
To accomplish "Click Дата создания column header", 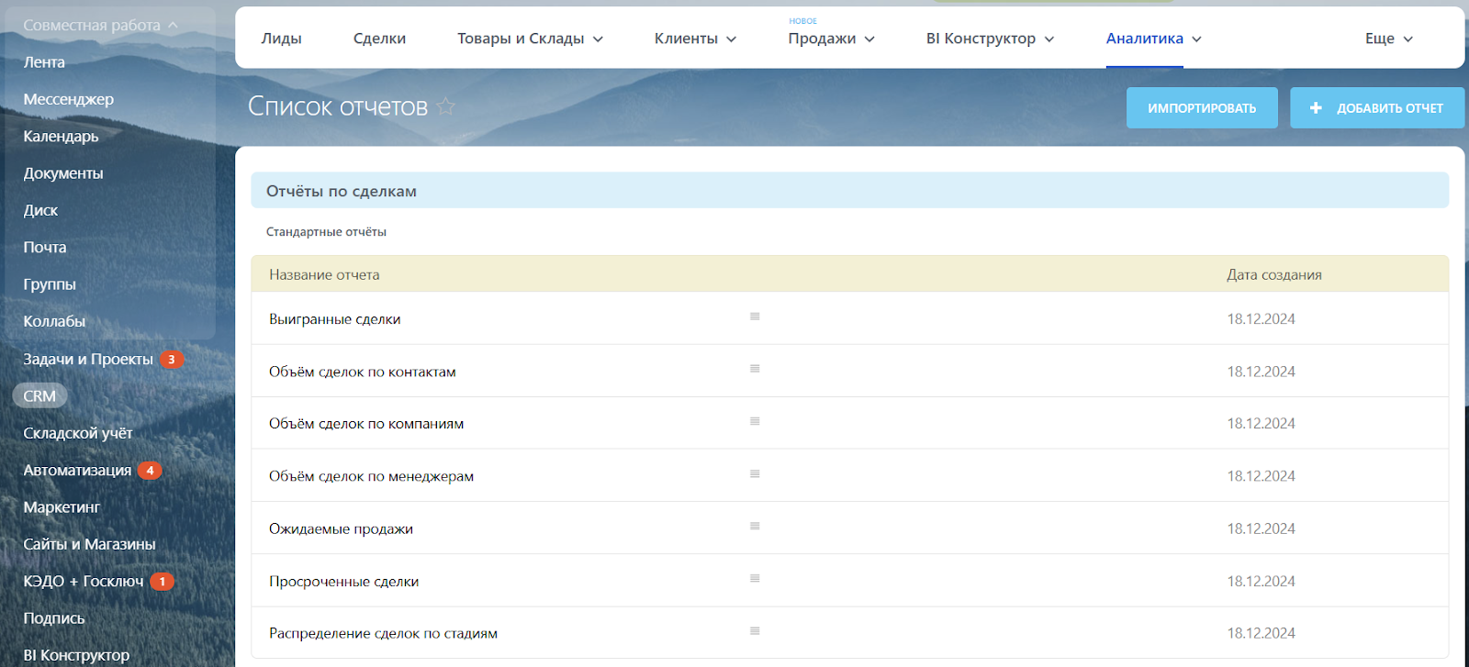I will (x=1274, y=274).
